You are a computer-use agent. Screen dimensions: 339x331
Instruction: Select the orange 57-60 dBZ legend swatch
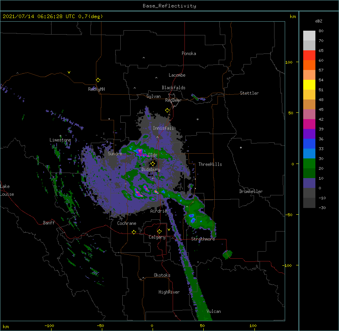[309, 65]
